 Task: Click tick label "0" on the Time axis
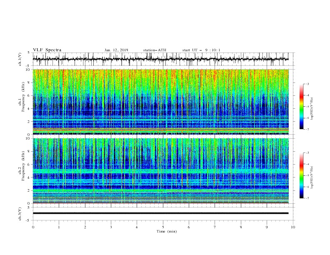(33, 227)
